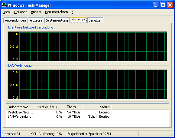The image size is (175, 138).
Task: Click the LAN-Verbindung group label
Action: coord(20,66)
